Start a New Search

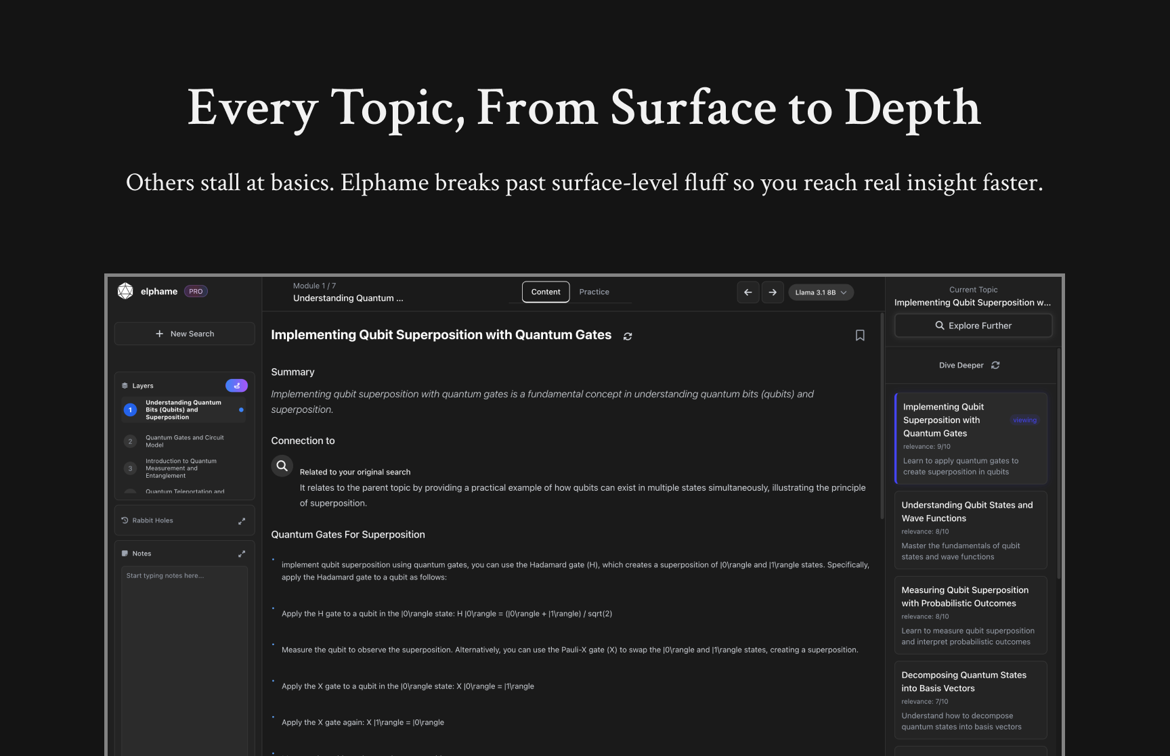[184, 333]
